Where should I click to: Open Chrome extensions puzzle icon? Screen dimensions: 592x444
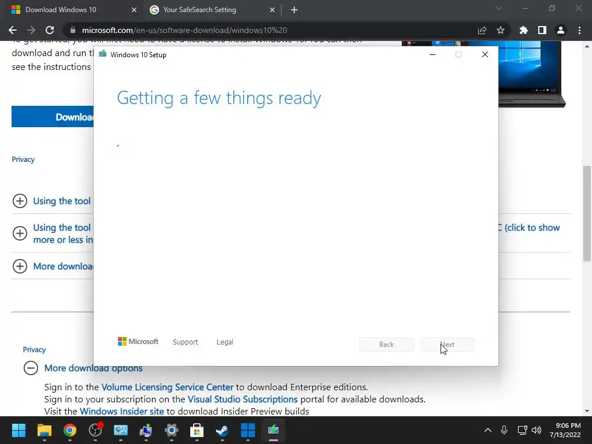tap(524, 30)
